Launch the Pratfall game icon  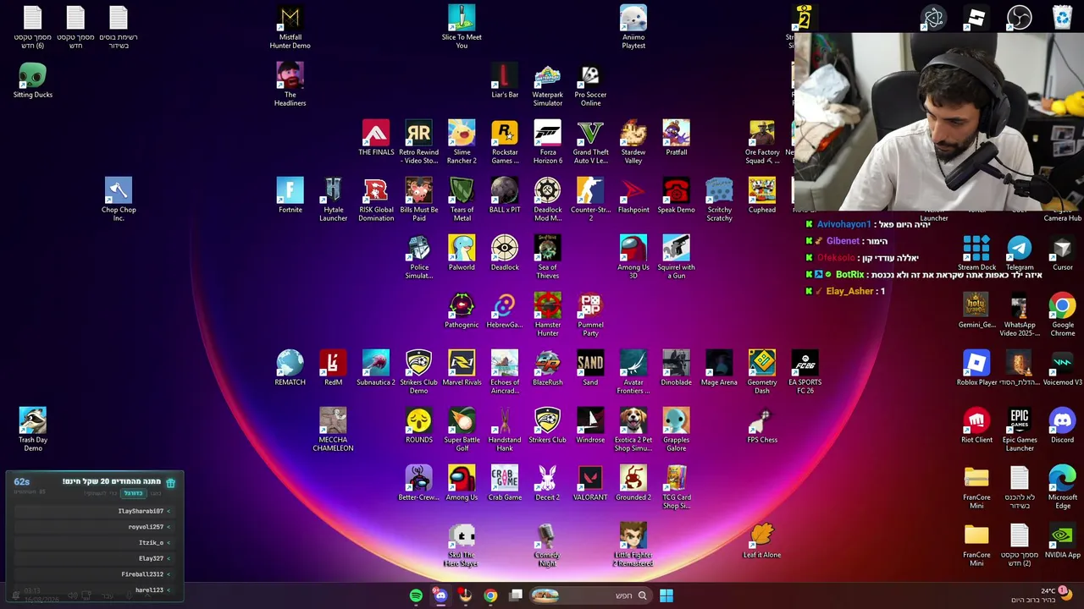[676, 139]
